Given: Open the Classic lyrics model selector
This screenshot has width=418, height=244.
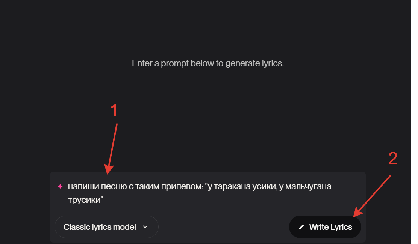Looking at the screenshot, I should coord(106,227).
